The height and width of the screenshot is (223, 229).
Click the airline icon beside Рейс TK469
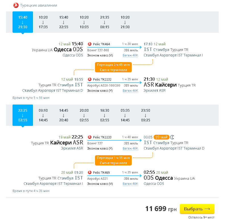tap(90, 173)
